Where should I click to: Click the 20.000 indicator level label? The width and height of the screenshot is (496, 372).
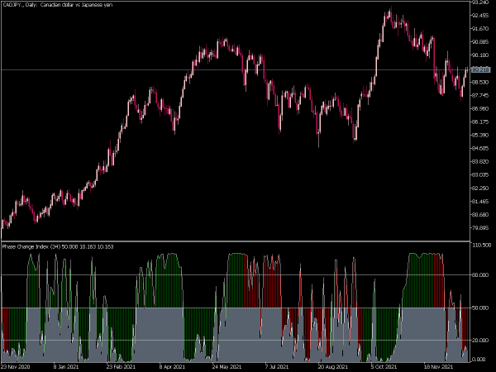480,341
